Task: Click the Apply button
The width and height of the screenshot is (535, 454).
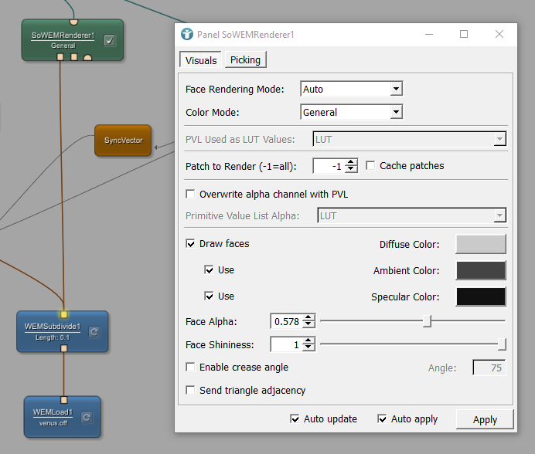Action: pos(485,419)
